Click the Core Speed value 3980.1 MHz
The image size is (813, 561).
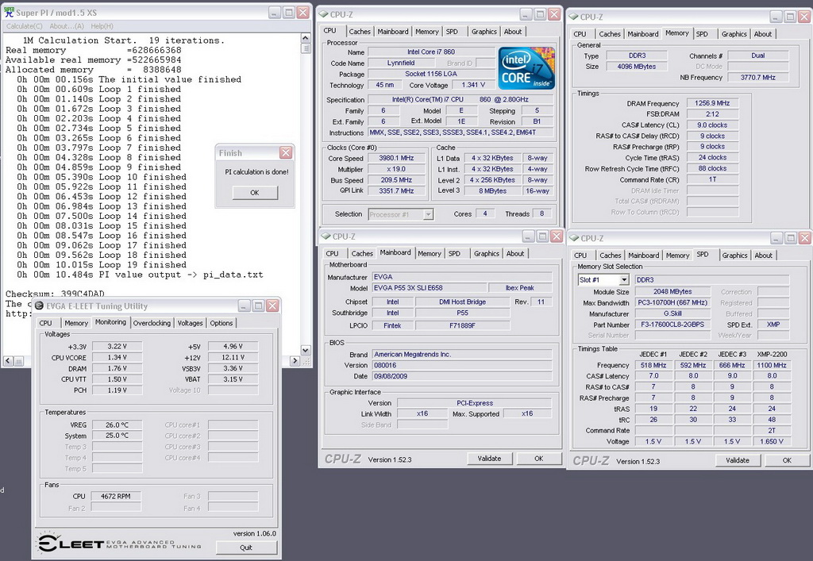pyautogui.click(x=397, y=158)
